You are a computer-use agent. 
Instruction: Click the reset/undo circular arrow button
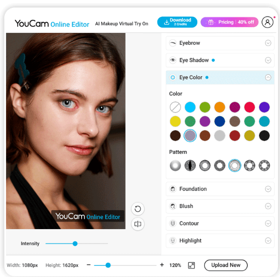coord(138,209)
